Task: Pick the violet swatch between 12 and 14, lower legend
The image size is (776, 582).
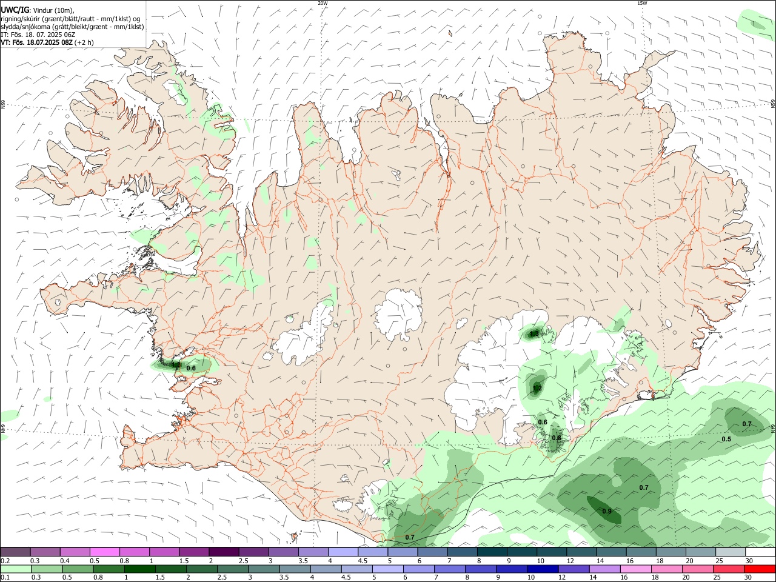Action: point(573,569)
